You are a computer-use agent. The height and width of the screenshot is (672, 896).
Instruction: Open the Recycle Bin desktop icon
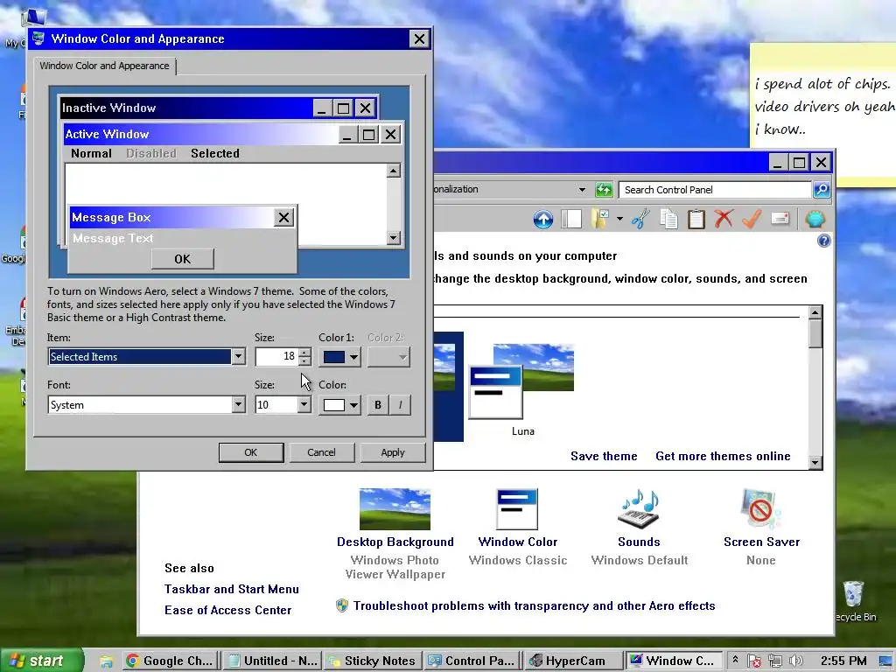(x=853, y=595)
